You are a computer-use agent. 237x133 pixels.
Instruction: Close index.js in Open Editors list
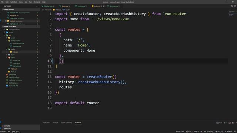click(6, 21)
